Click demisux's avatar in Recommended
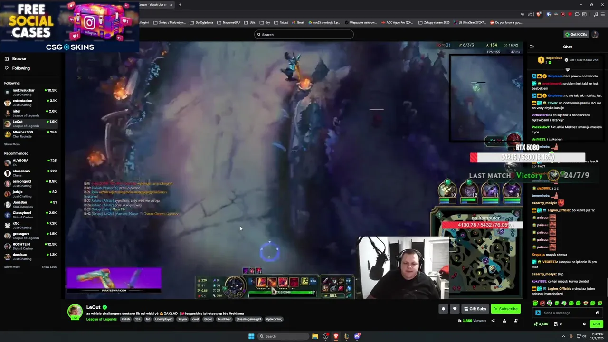608x342 pixels. pyautogui.click(x=8, y=256)
